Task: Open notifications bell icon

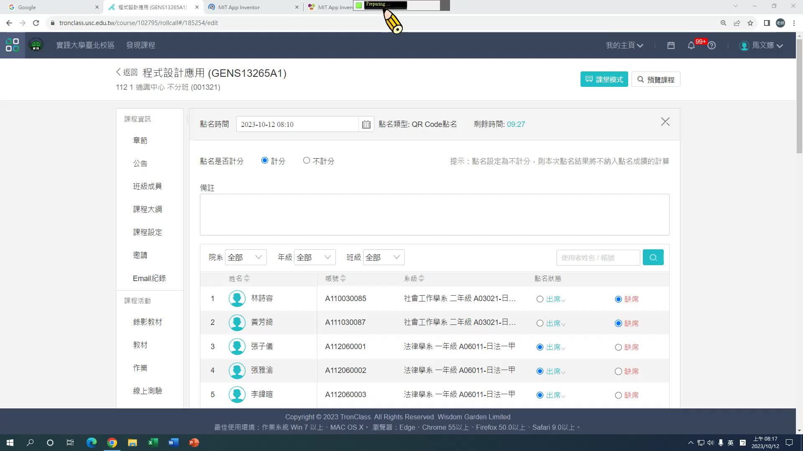Action: coord(691,46)
